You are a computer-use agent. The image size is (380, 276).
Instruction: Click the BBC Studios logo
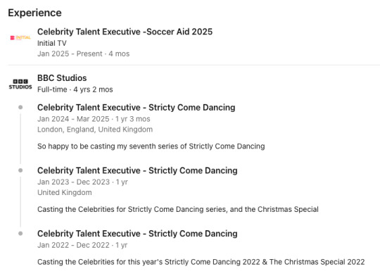20,84
